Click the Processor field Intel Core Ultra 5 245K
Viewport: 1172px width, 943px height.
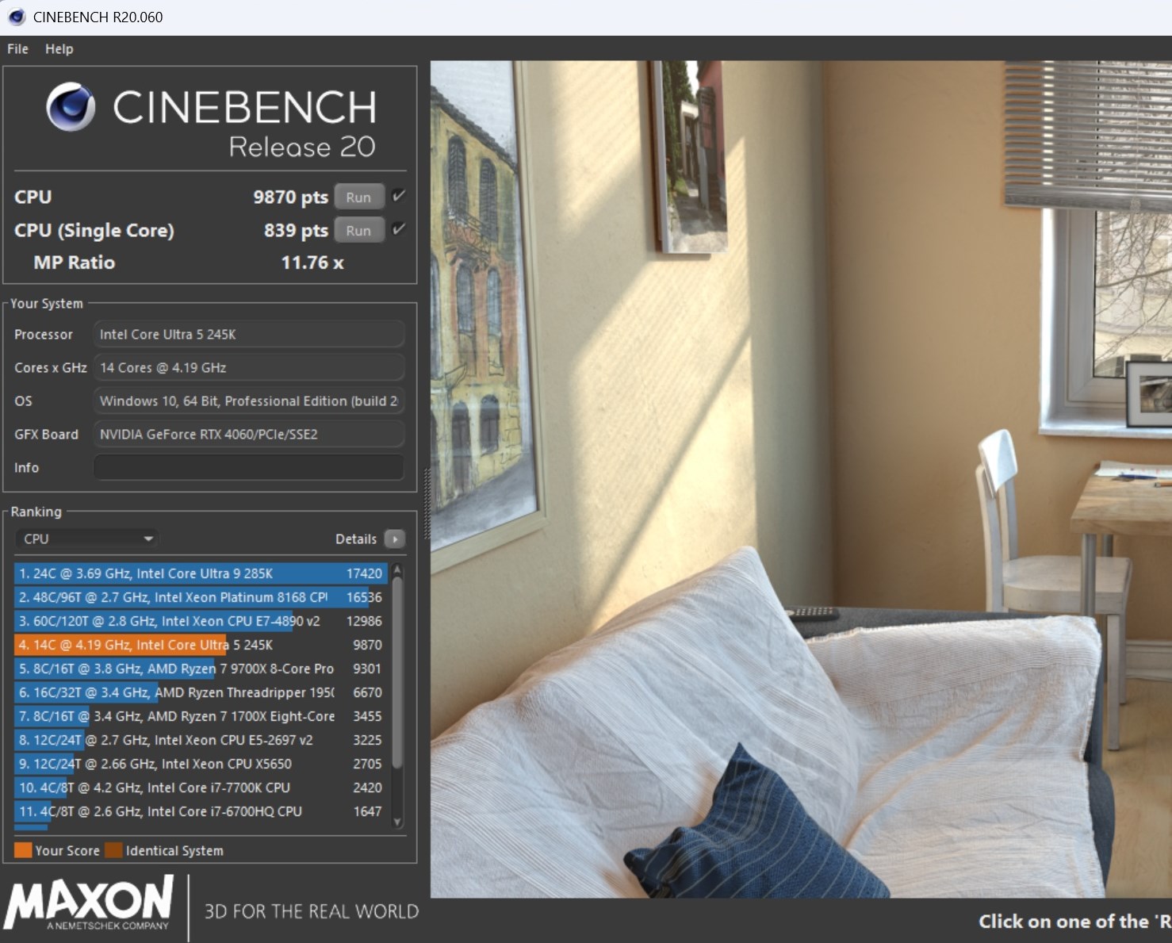249,334
